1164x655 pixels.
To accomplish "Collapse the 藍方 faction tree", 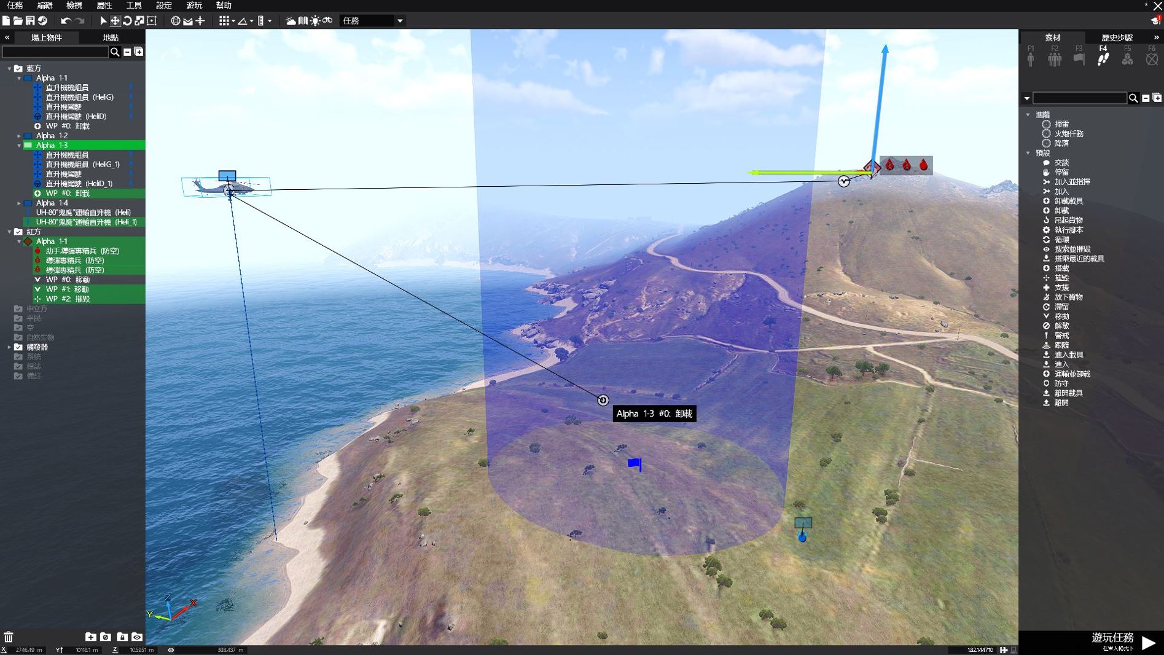I will (x=9, y=69).
